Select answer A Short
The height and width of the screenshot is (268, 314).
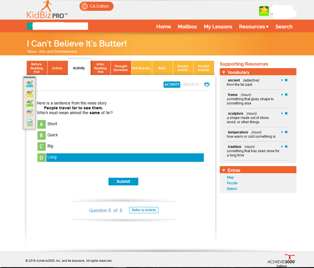(x=41, y=124)
